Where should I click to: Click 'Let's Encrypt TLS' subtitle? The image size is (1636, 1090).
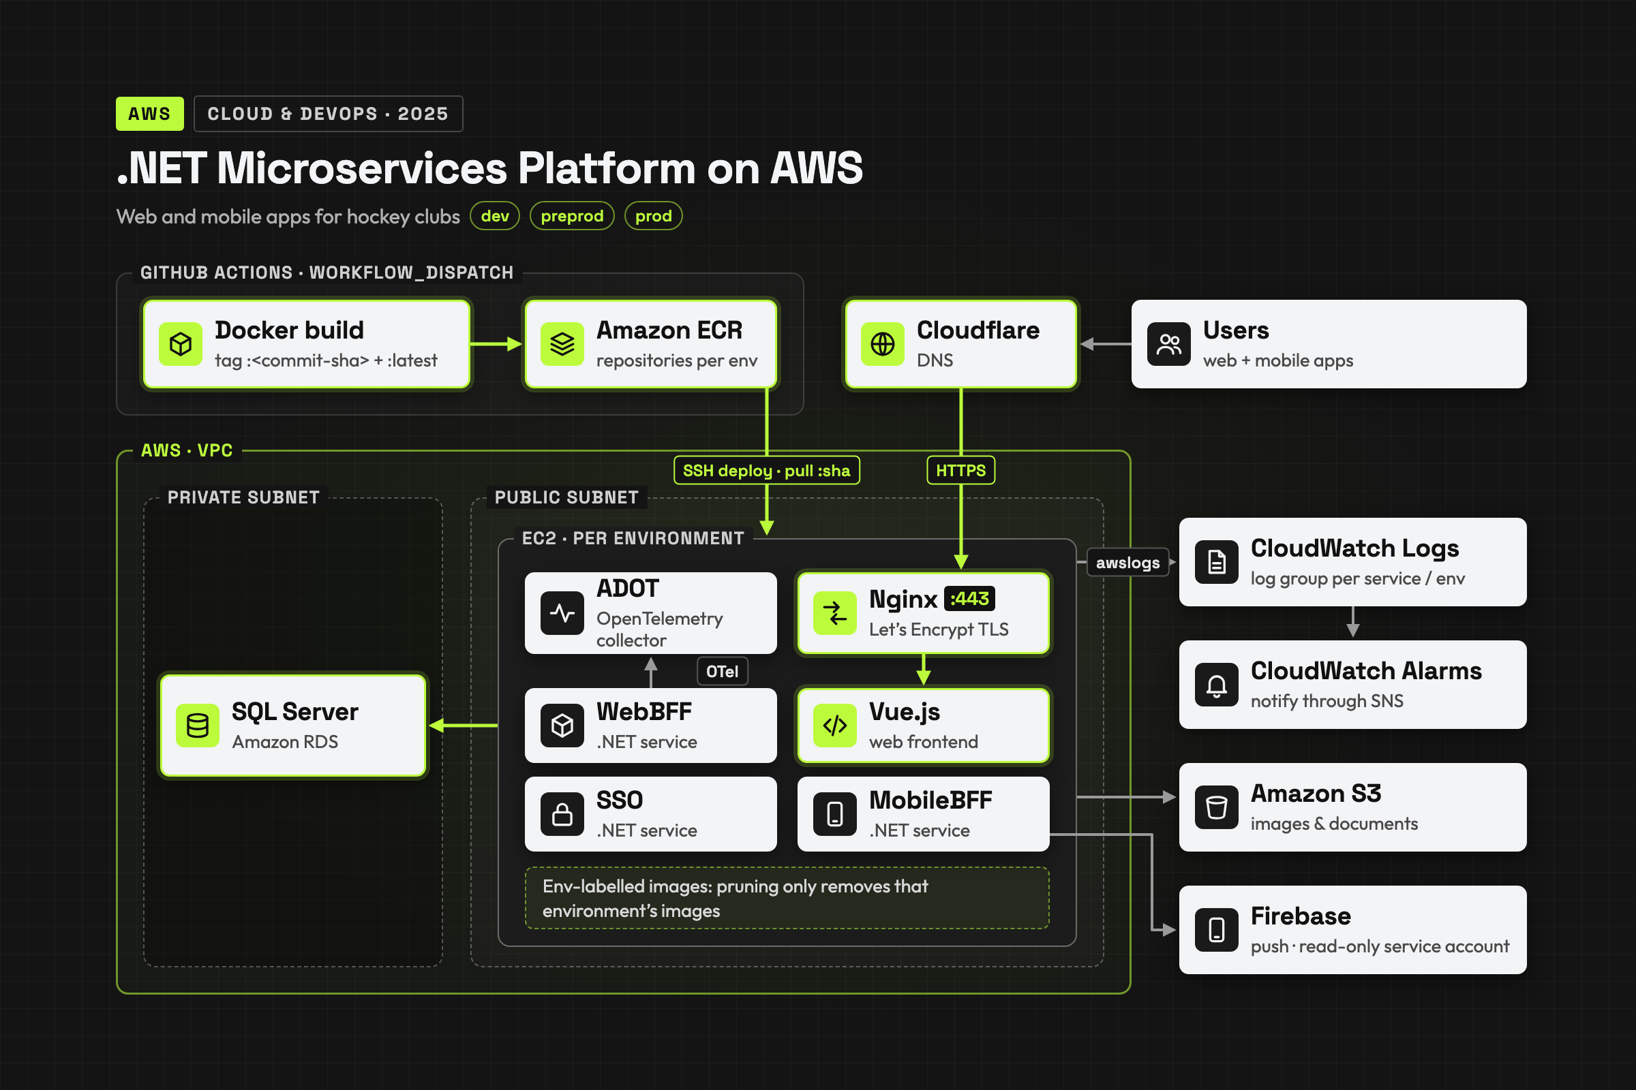click(x=939, y=629)
